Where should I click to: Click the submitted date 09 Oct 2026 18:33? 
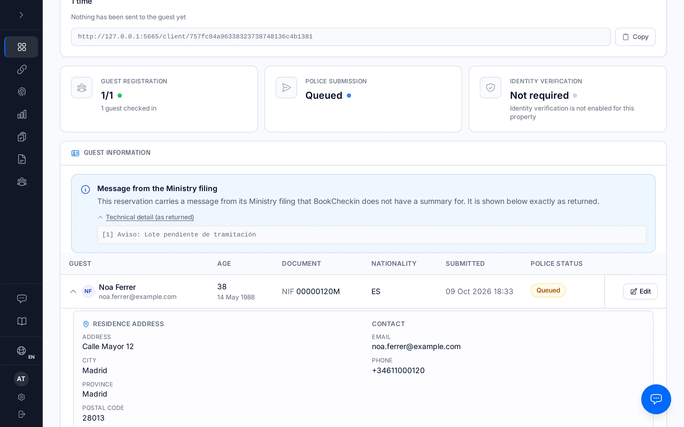(479, 291)
